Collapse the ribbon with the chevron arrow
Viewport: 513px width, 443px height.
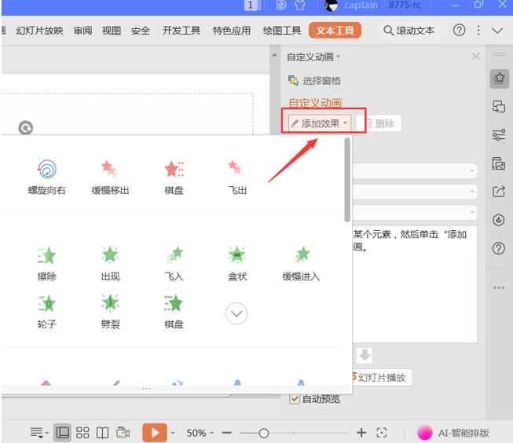click(497, 31)
